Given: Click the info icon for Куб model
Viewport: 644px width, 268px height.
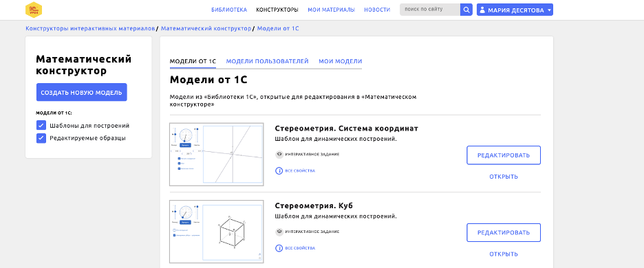Looking at the screenshot, I should 279,248.
